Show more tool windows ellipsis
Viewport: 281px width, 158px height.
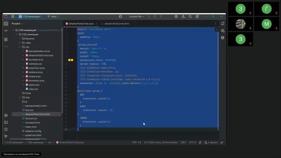coord(6,47)
